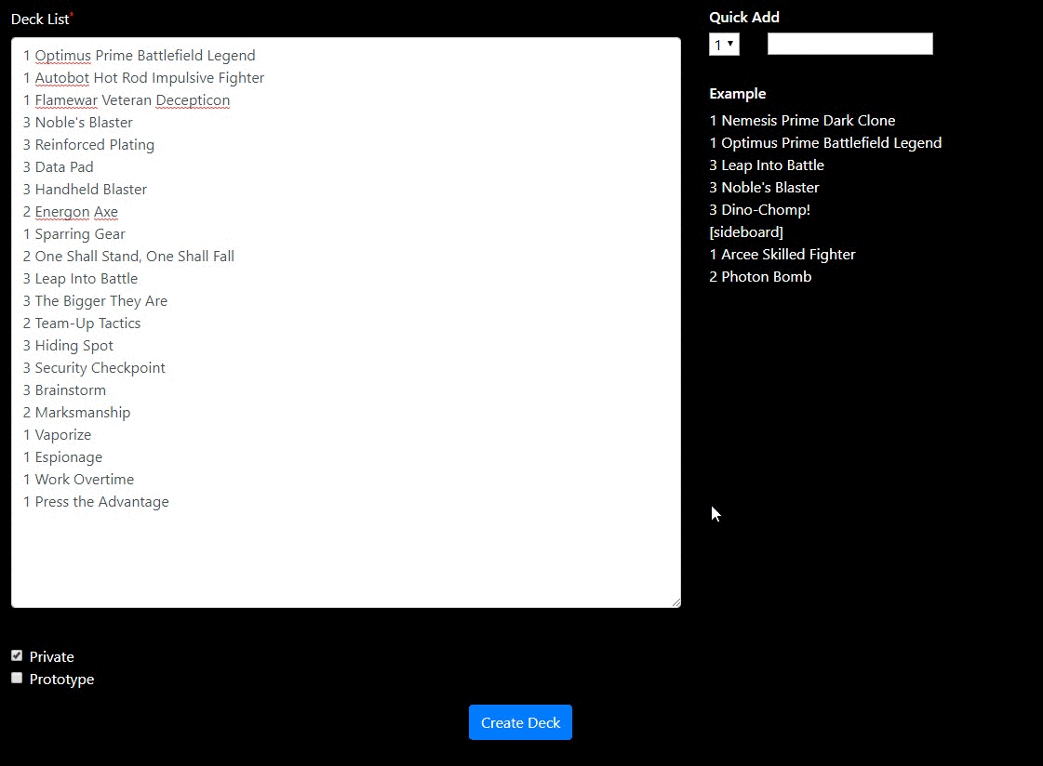Place cursor on '3 The Bigger They Are'
Screen dimensions: 1043x766
tap(95, 301)
